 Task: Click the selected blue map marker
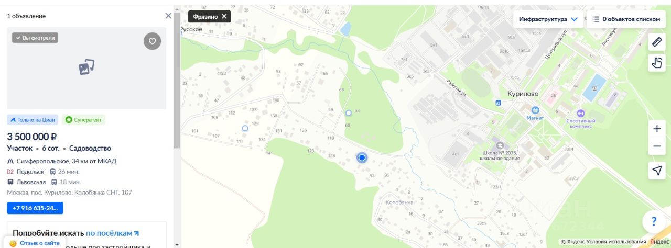[x=362, y=157]
